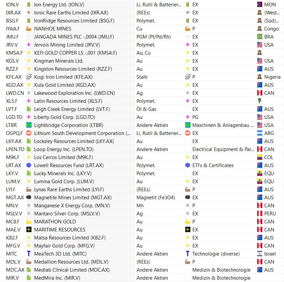The width and height of the screenshot is (284, 282).
Task: Click the name Locksley Resources Limited (LKY.AX)
Action: pos(74,141)
